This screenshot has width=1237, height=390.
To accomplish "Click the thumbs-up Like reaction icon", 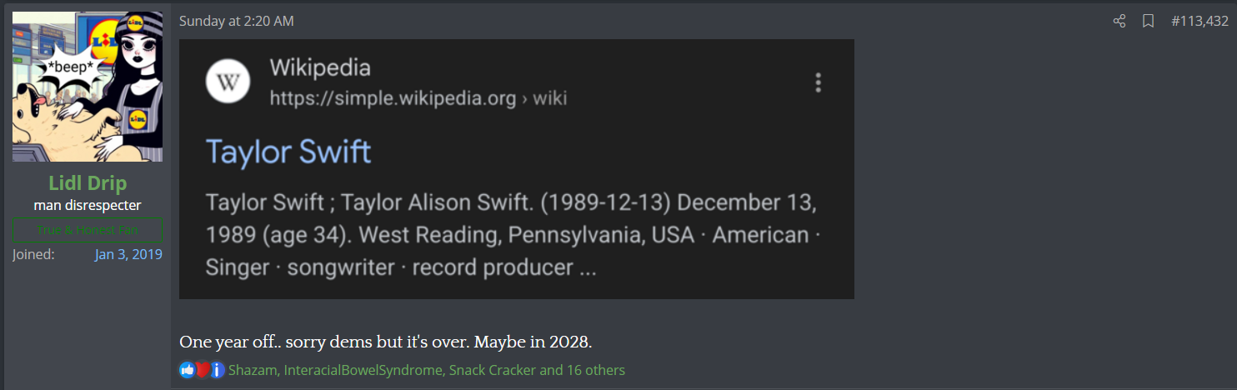I will [187, 370].
